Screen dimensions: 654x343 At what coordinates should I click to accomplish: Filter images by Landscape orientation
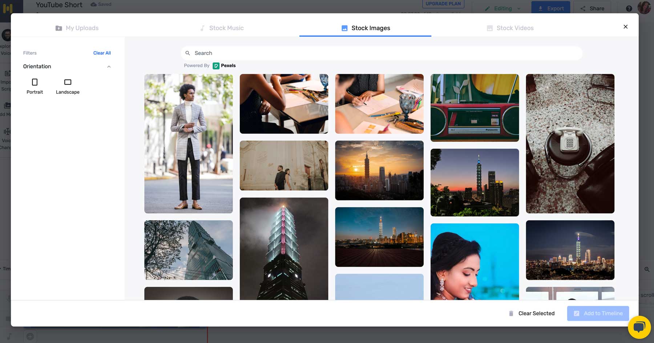68,87
